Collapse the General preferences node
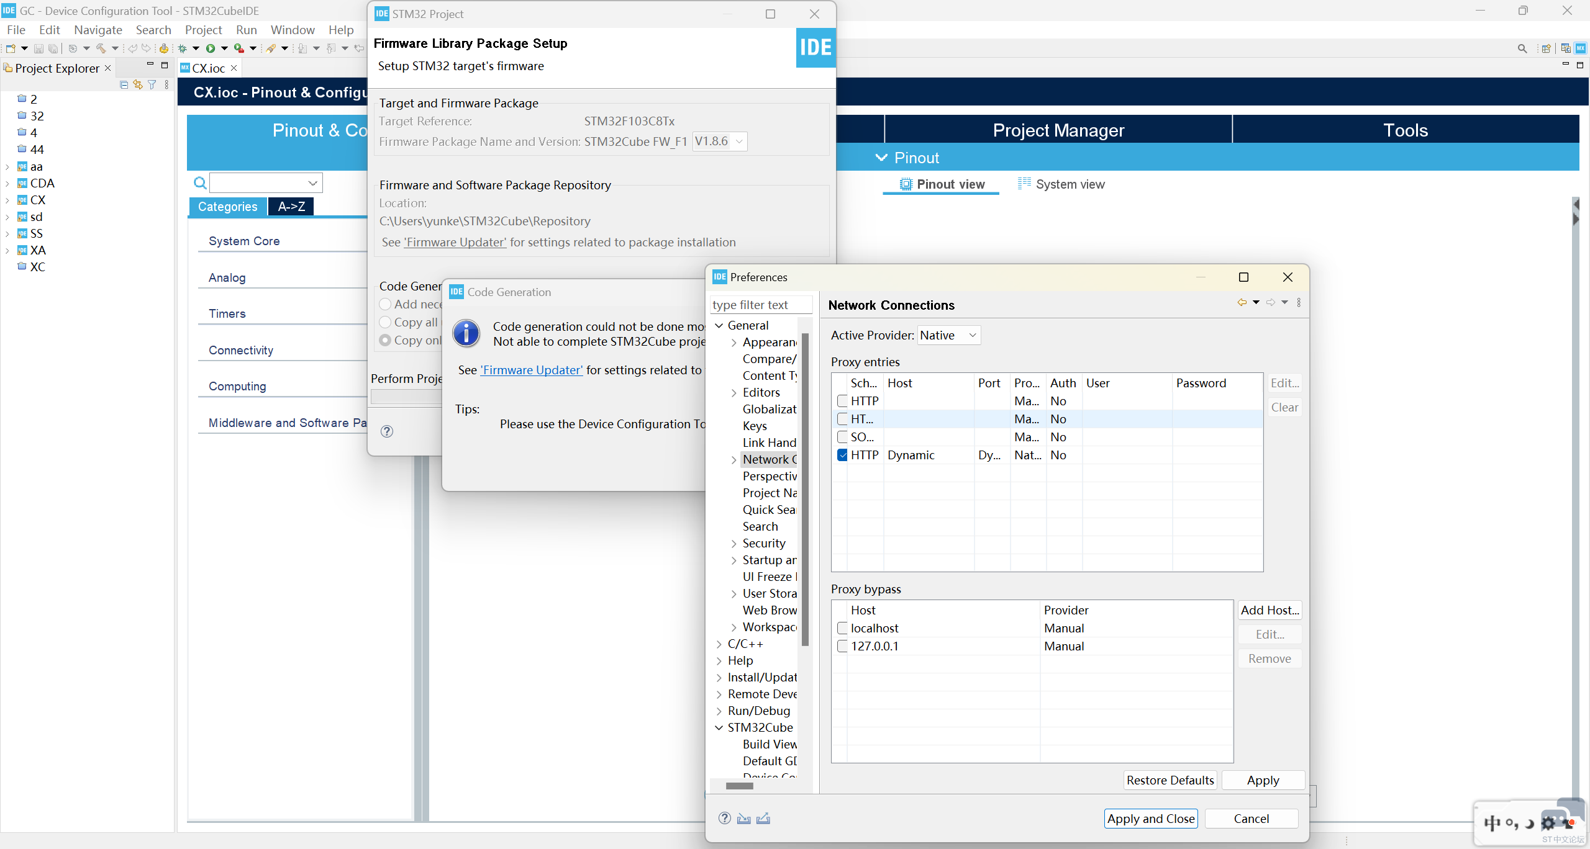Image resolution: width=1590 pixels, height=849 pixels. pos(719,326)
